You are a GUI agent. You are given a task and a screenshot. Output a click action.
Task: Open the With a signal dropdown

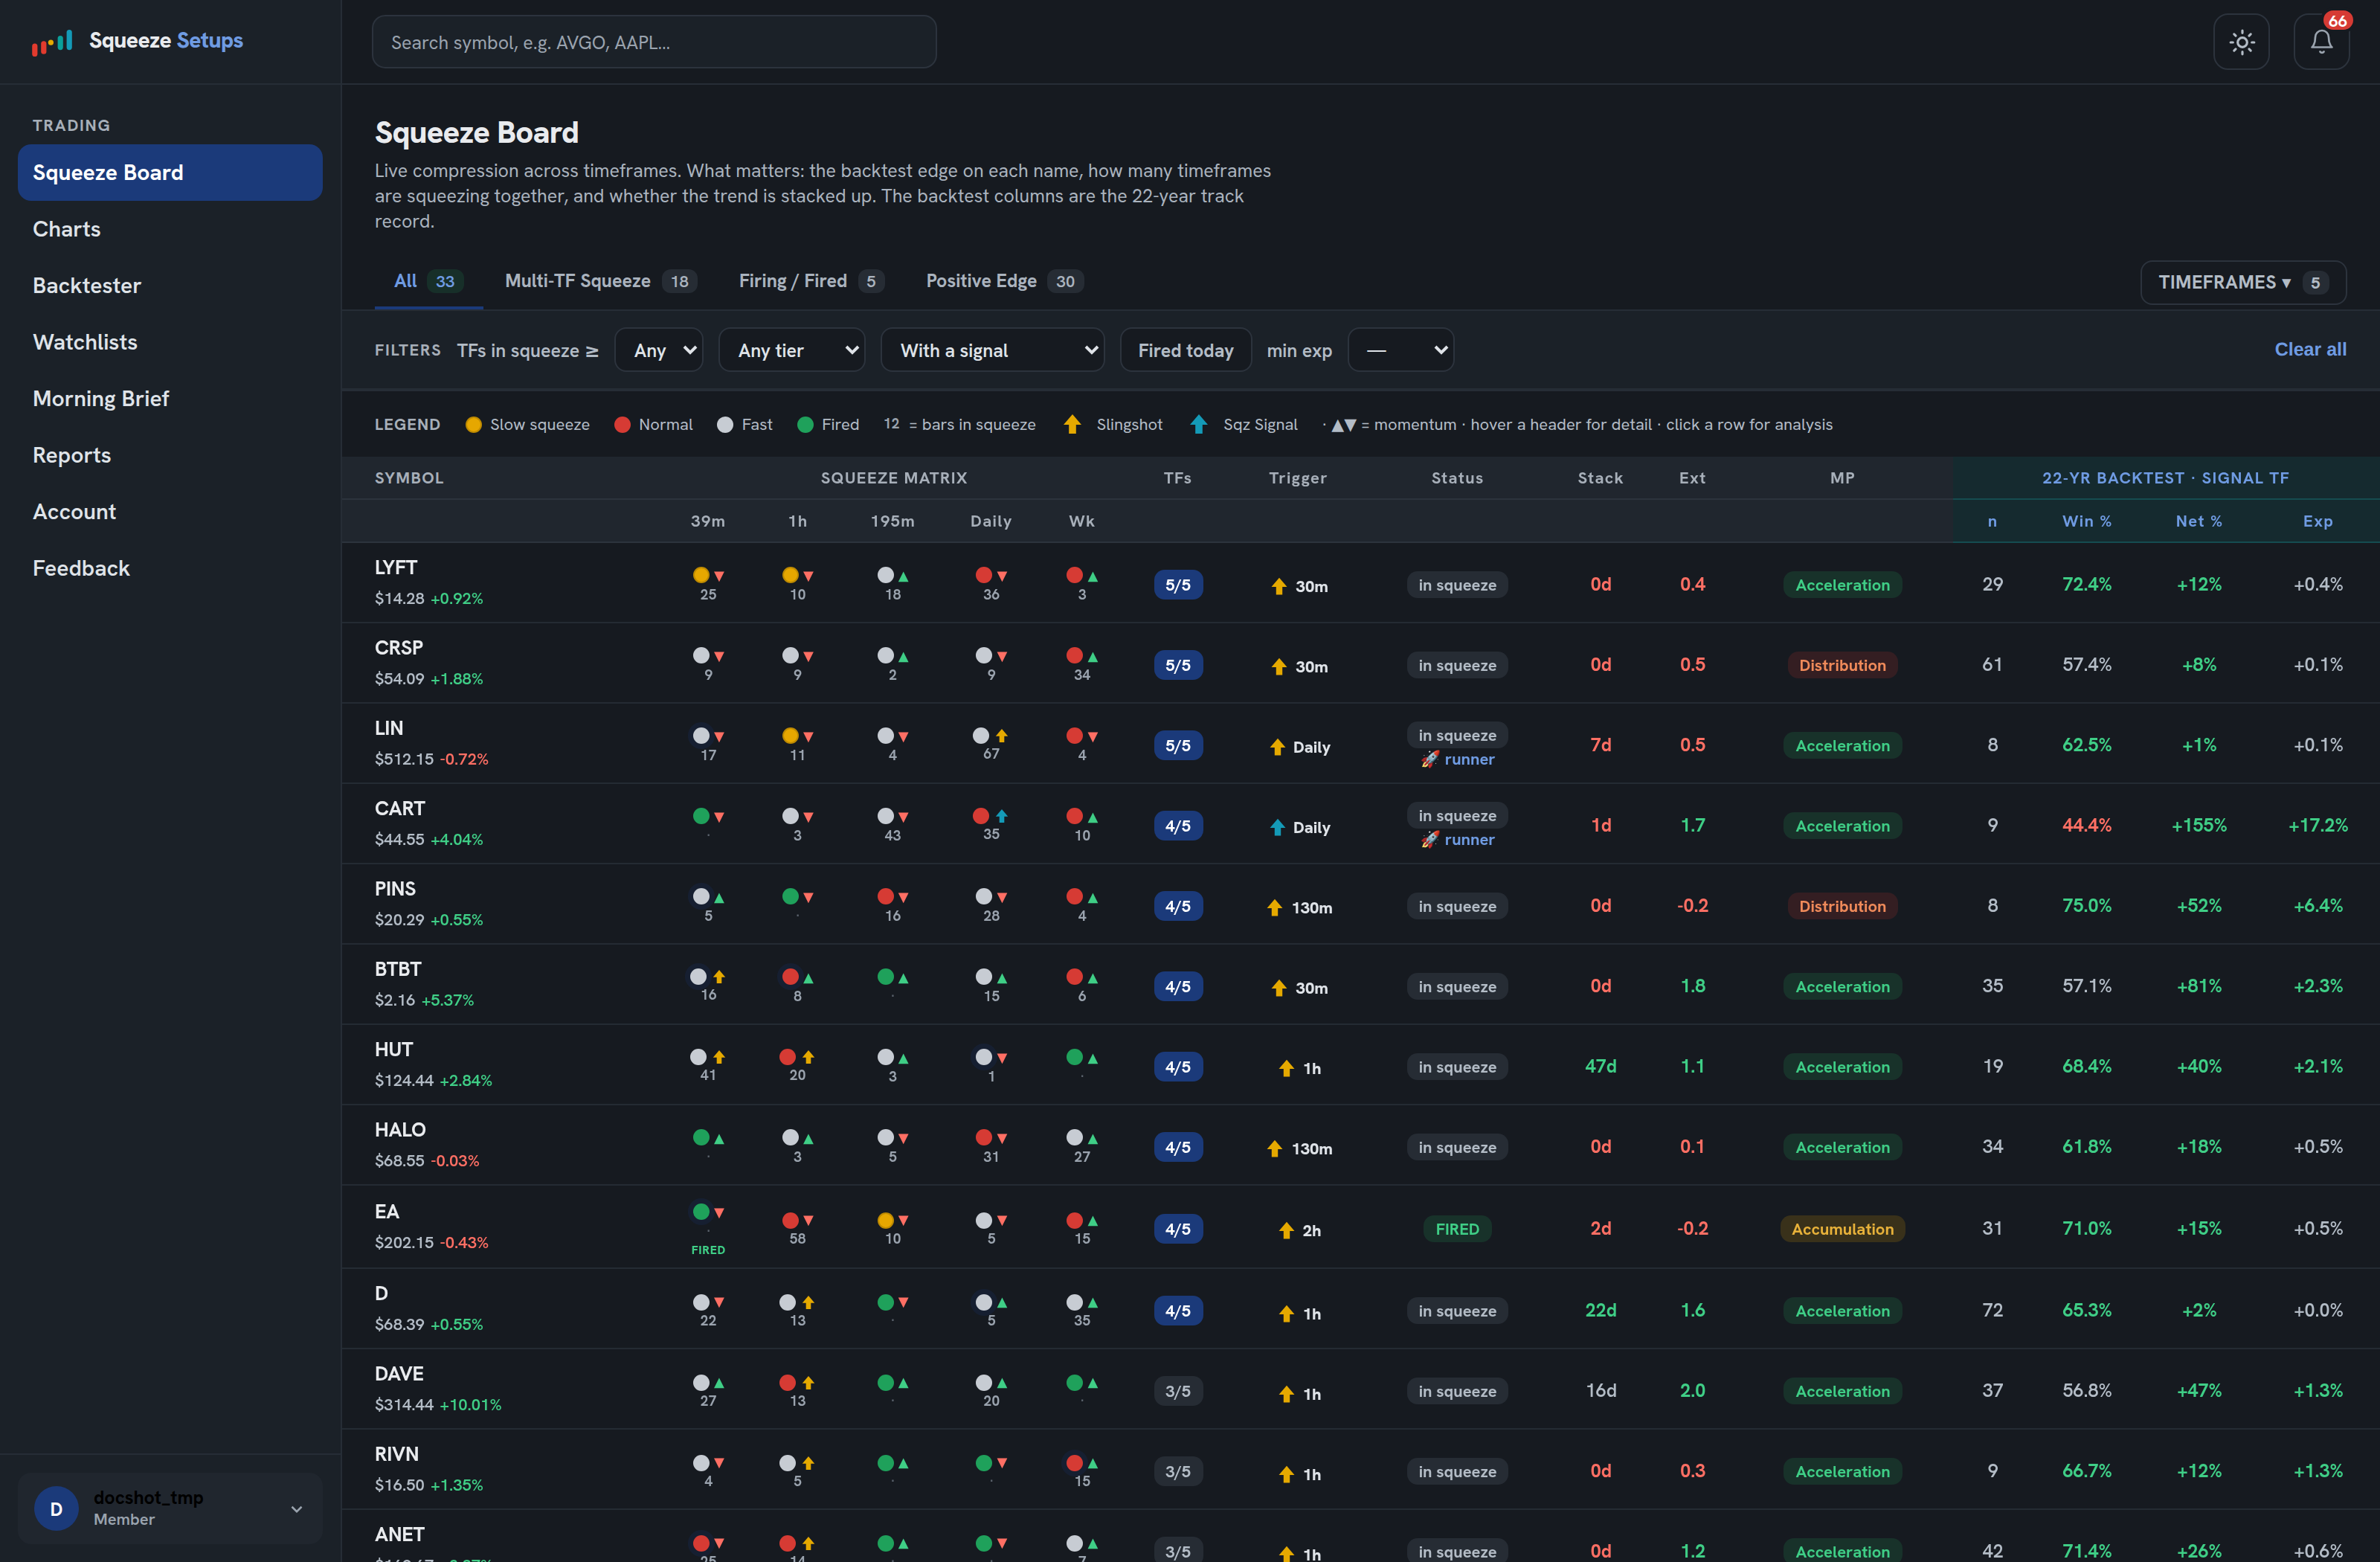click(992, 350)
